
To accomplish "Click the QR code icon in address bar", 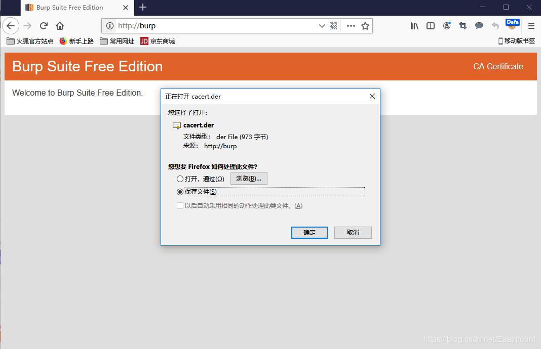I will click(333, 26).
